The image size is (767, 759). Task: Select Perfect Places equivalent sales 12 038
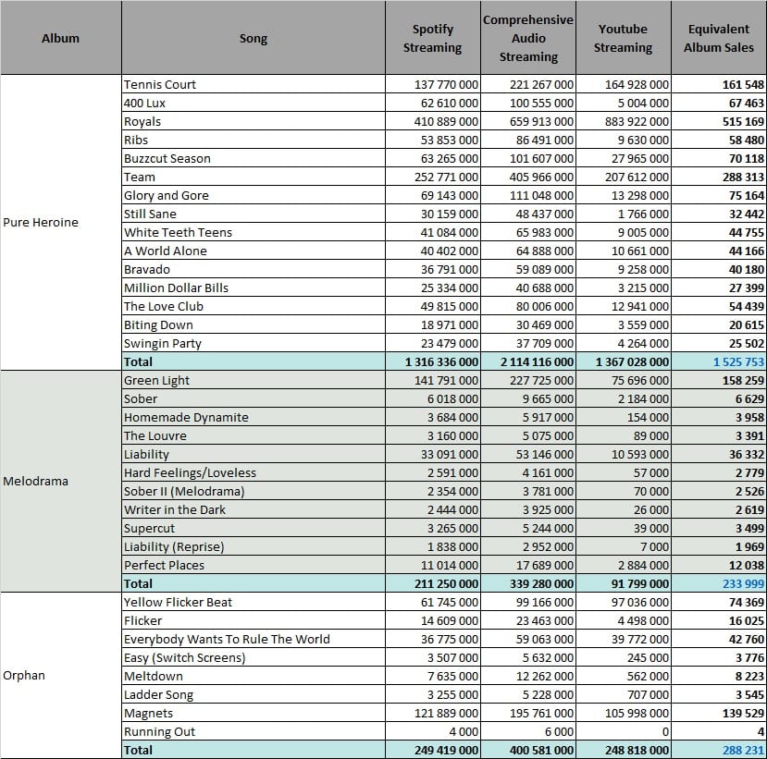(719, 565)
